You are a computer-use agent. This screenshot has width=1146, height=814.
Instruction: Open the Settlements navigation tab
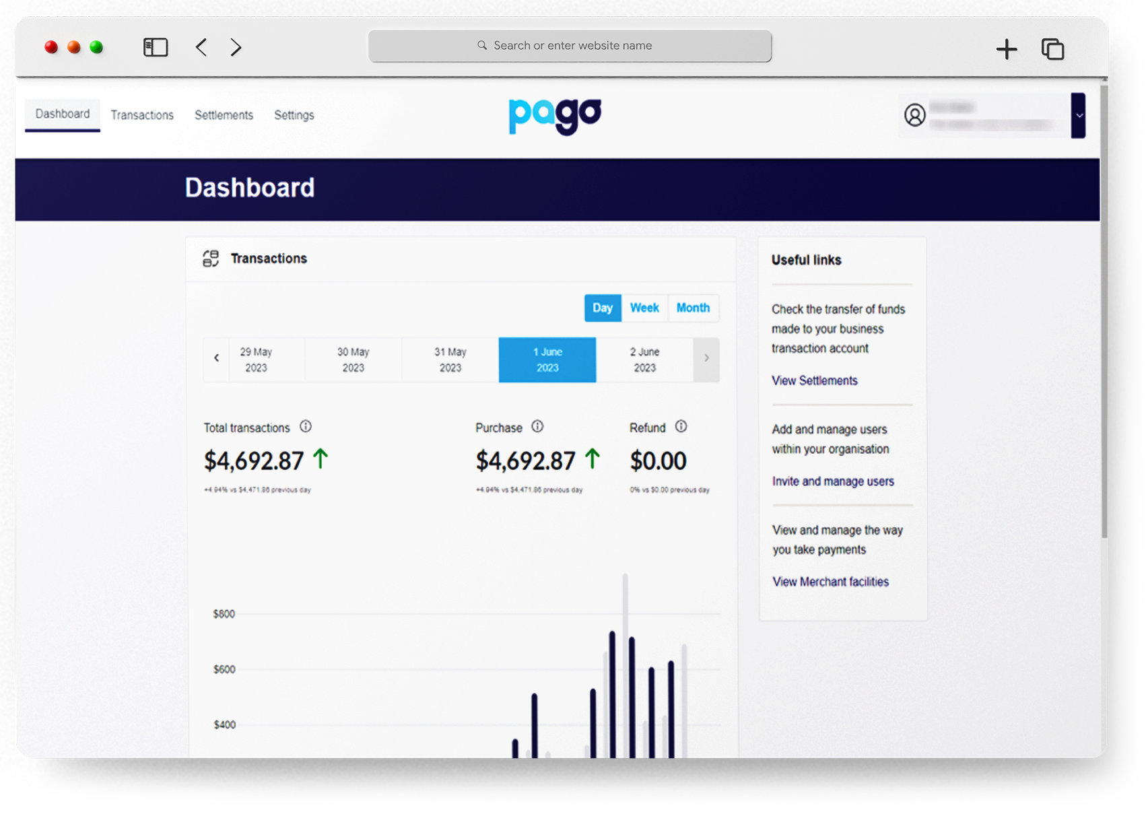tap(224, 114)
